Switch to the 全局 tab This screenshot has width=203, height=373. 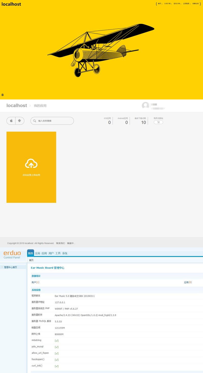tap(38, 253)
